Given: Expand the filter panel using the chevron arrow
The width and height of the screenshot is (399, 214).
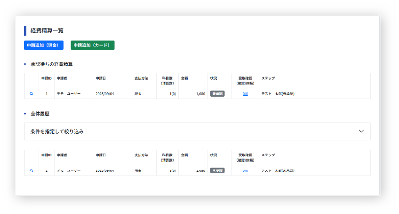Looking at the screenshot, I should (361, 131).
